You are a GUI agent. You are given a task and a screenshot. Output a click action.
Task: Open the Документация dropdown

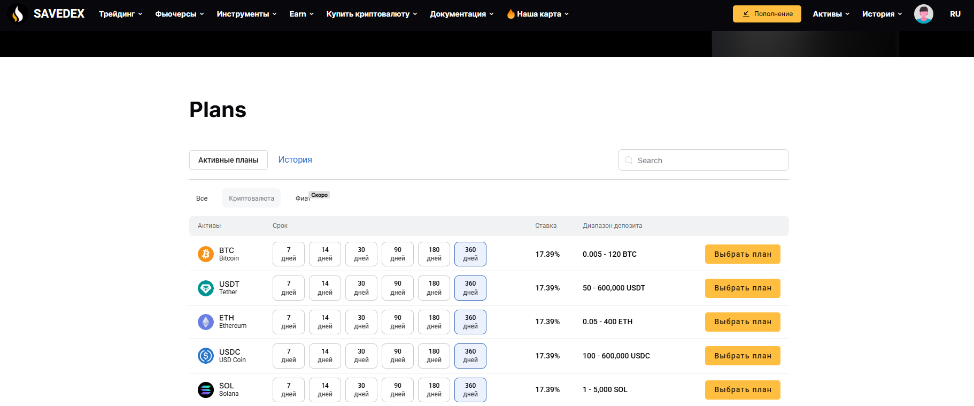(462, 14)
